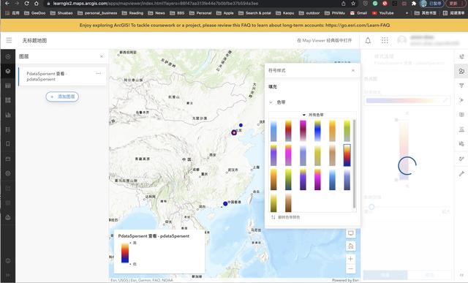Image resolution: width=468 pixels, height=283 pixels.
Task: Close the 符号样式 symbol style popup
Action: 353,70
